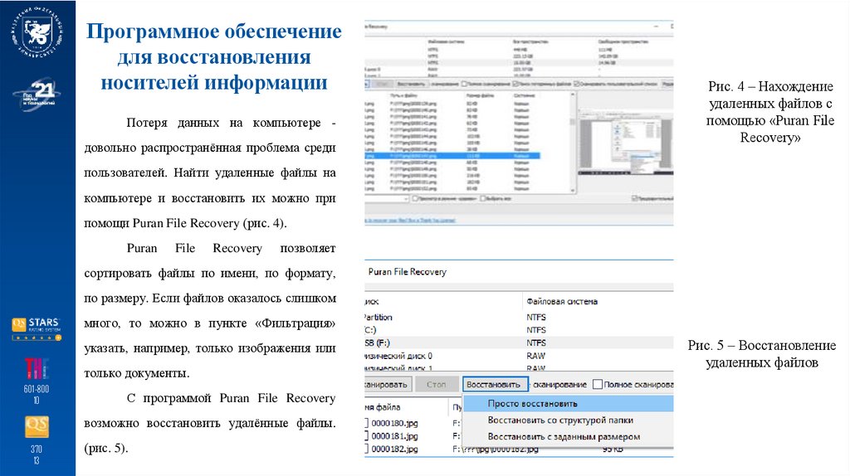Image resolution: width=850 pixels, height=476 pixels.
Task: Click the caption 'Рис. 4 – Нахождение'
Action: click(x=770, y=86)
